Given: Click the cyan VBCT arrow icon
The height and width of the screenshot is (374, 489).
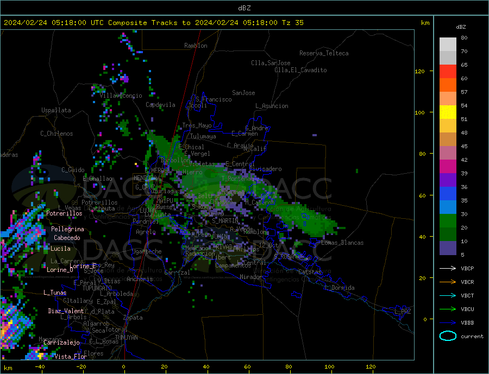Looking at the screenshot, I should pyautogui.click(x=448, y=295).
